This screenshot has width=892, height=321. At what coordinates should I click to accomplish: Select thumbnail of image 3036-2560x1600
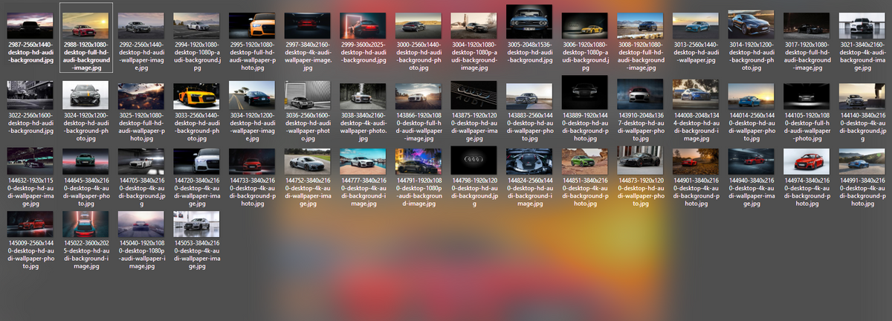308,96
